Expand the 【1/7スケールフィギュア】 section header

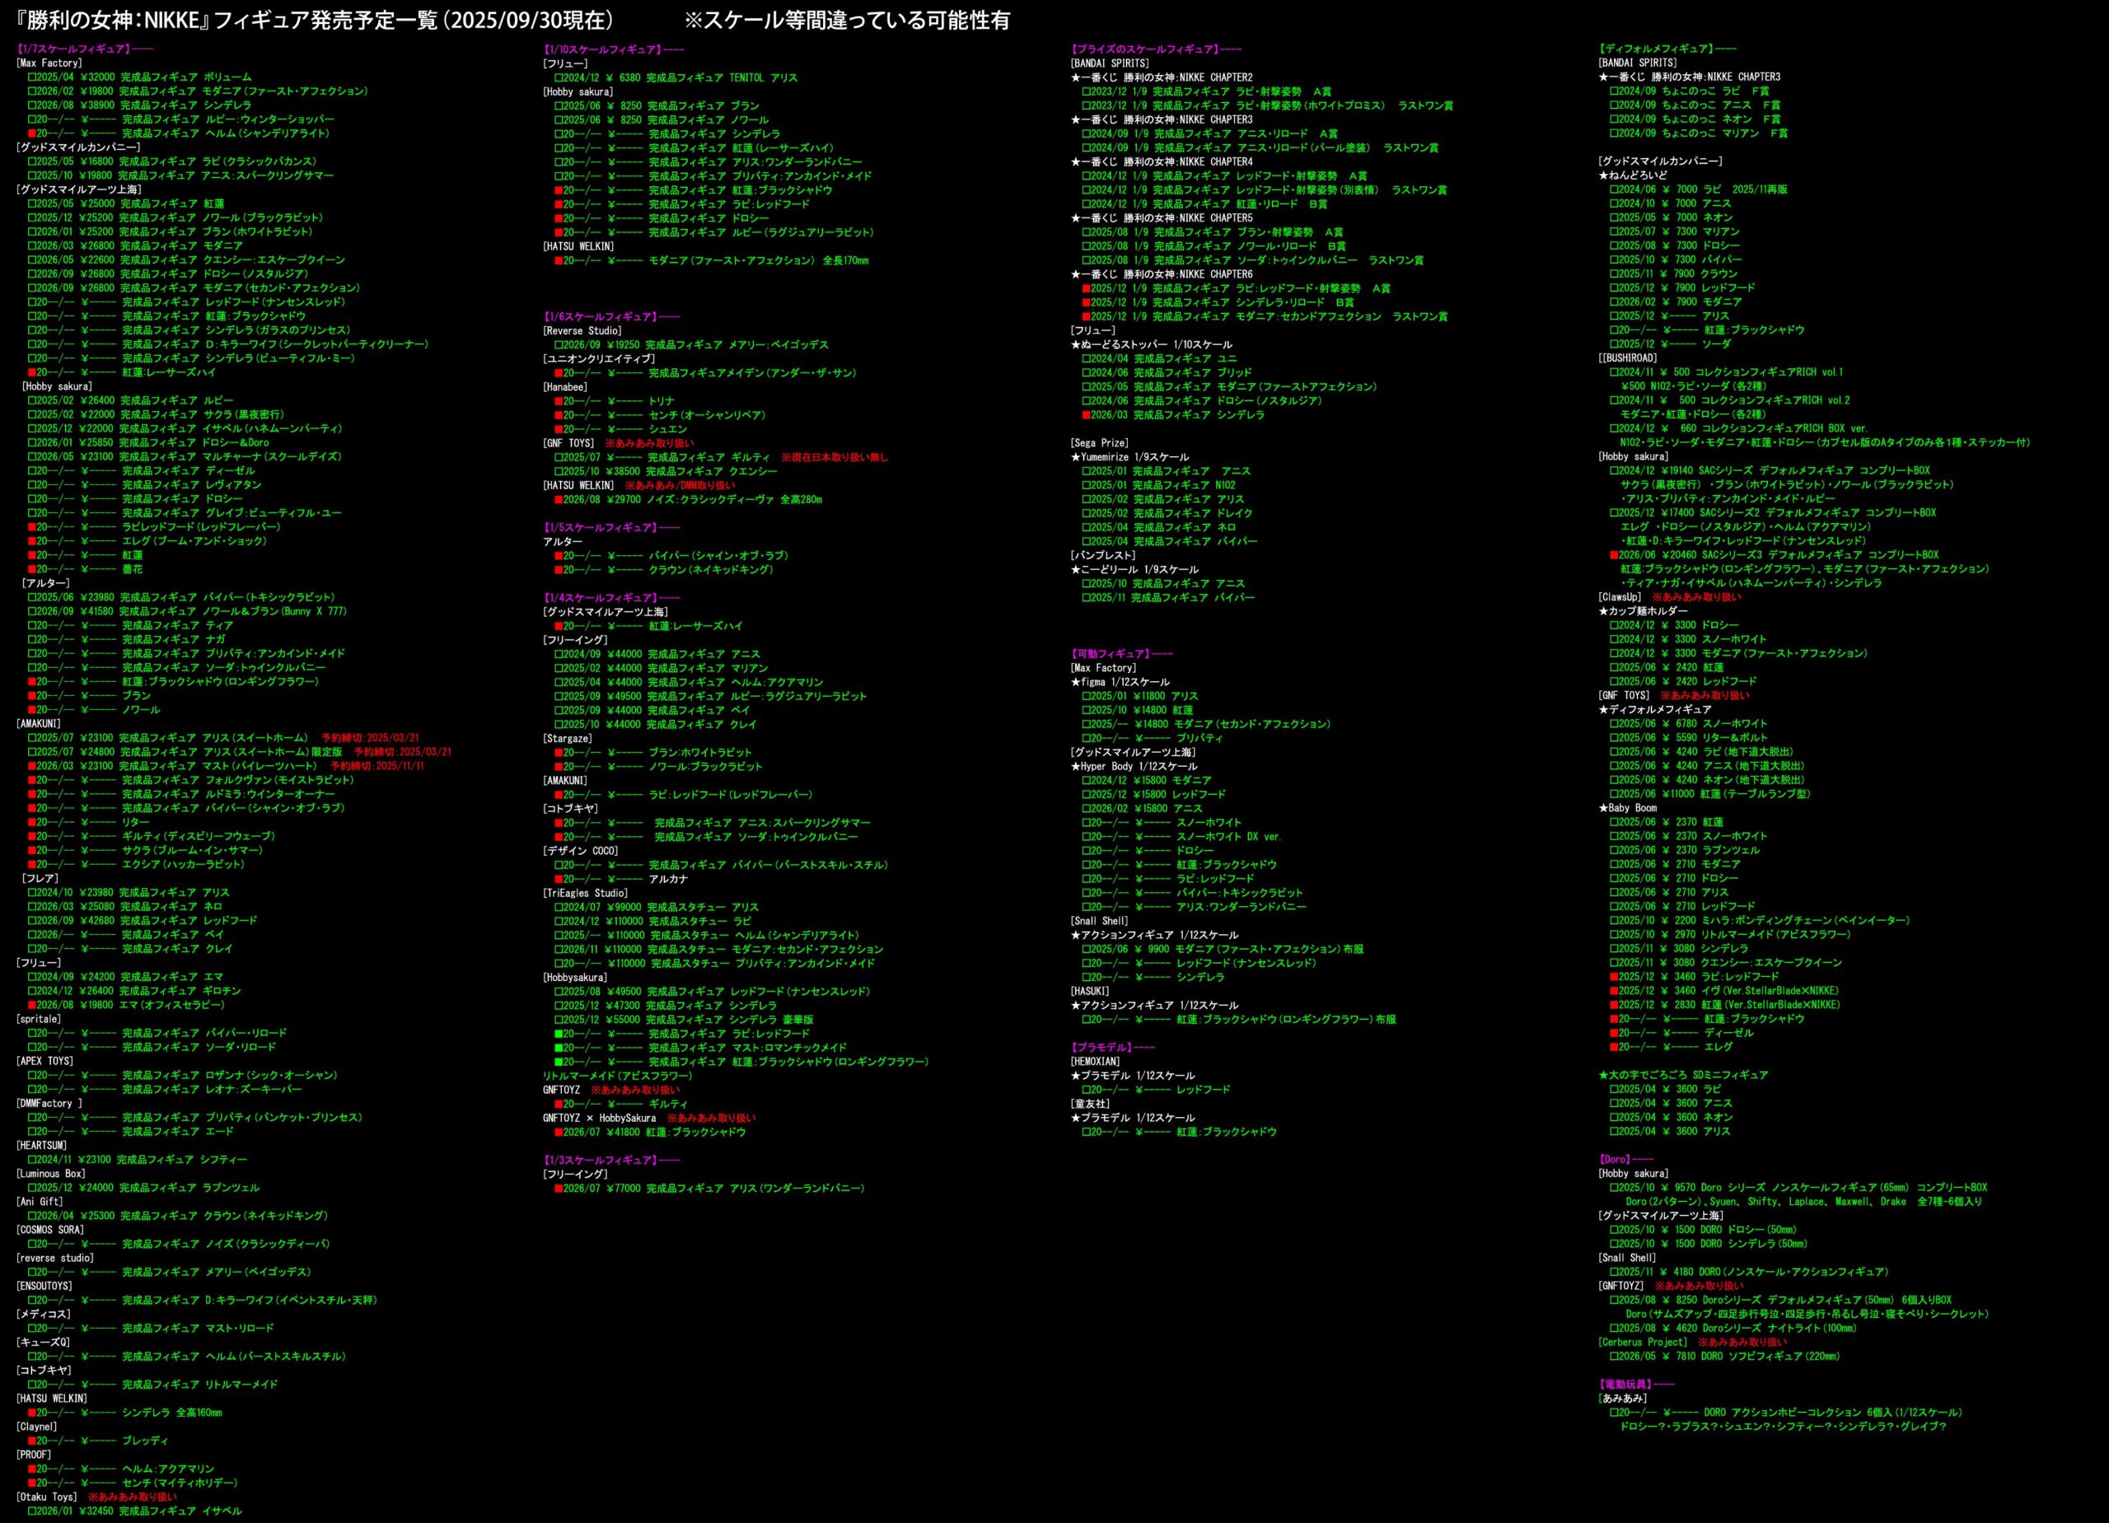[74, 49]
